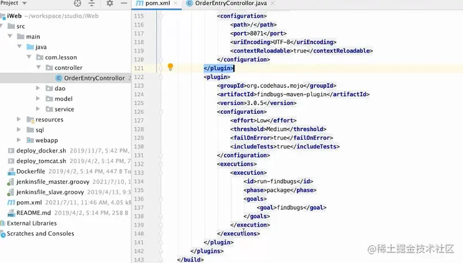463x263 pixels.
Task: Click on run-findbugs id text
Action: tap(277, 181)
